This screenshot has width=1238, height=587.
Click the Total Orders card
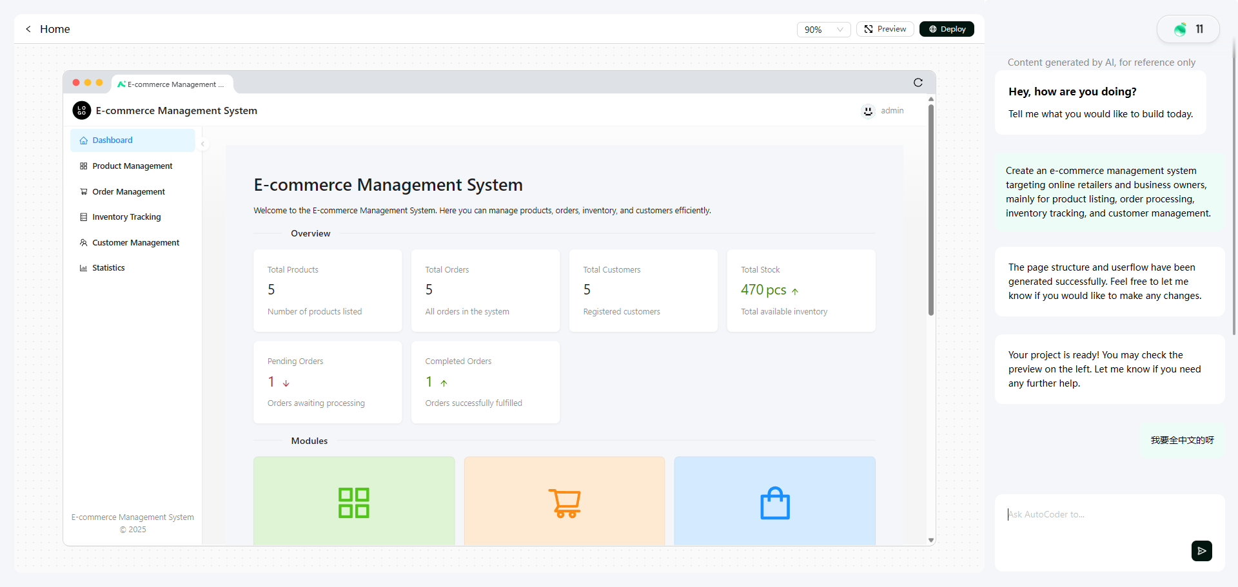(486, 291)
